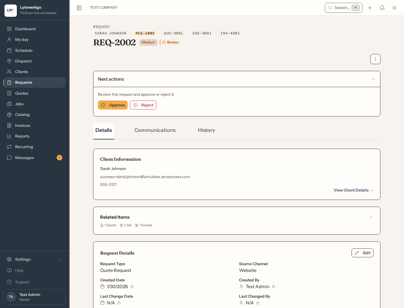
Task: Click the phone number 555-0121
Action: tap(108, 185)
